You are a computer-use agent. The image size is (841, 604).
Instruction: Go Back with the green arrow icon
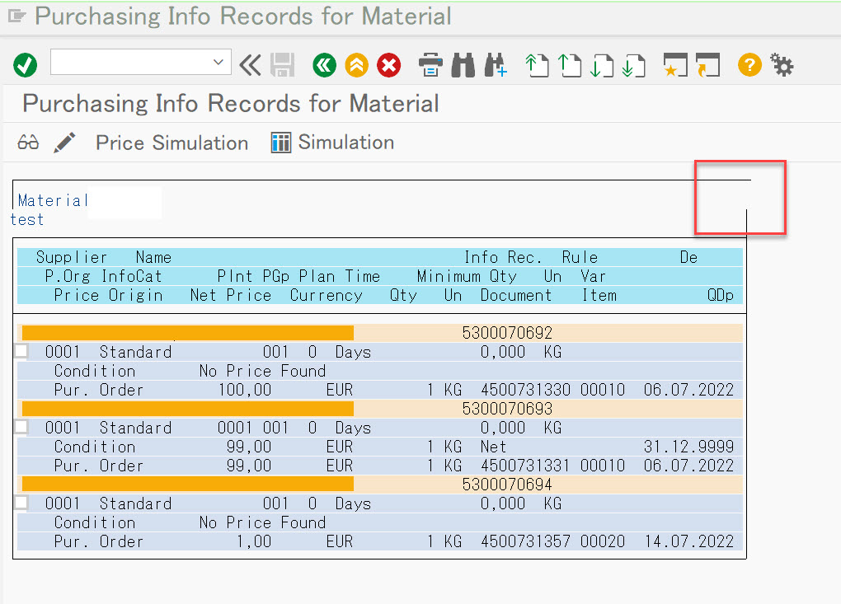point(325,65)
